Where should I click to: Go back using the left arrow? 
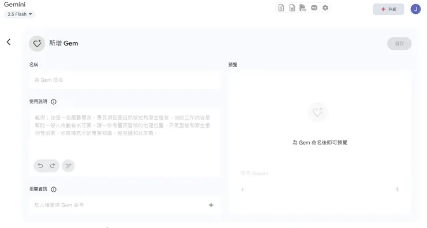pyautogui.click(x=9, y=42)
